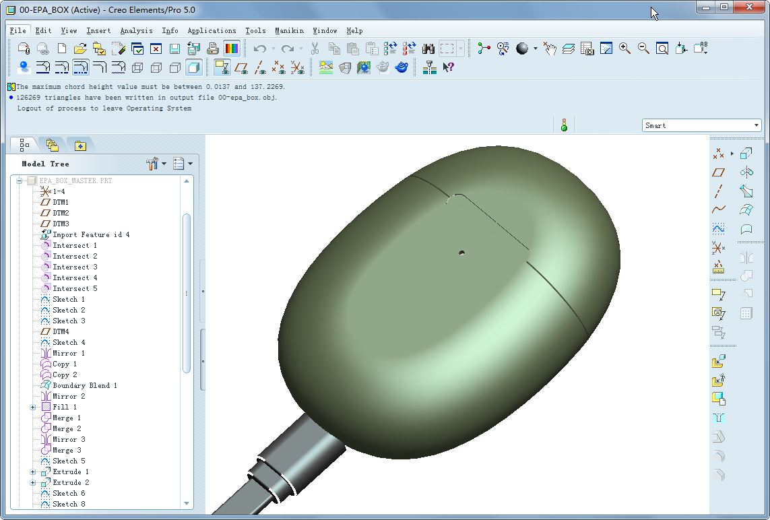The image size is (770, 520).
Task: Select Sketch 5 in Model Tree
Action: click(69, 461)
